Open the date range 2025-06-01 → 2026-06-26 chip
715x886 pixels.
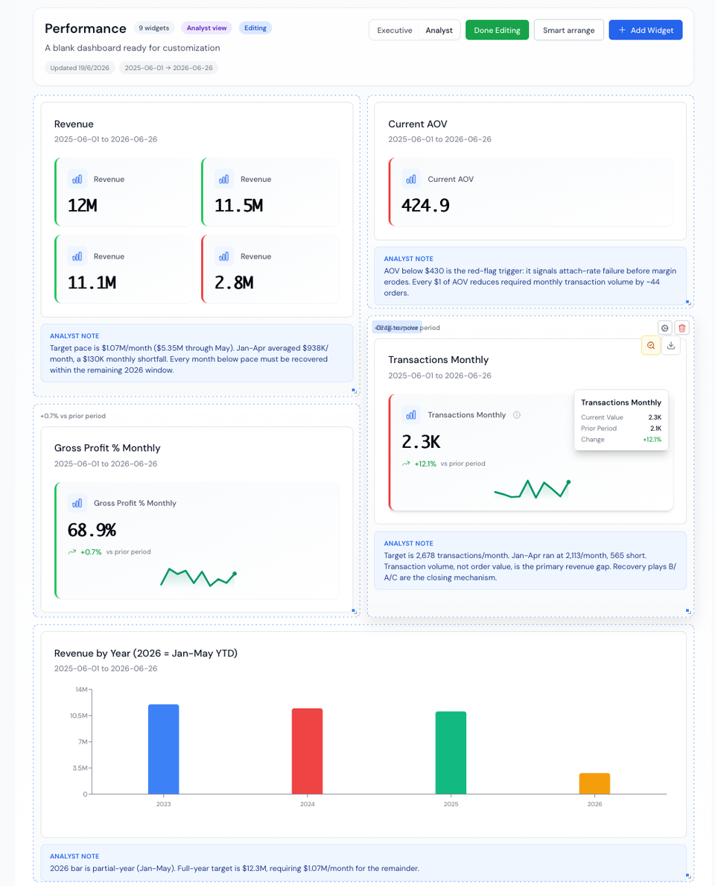pyautogui.click(x=168, y=68)
